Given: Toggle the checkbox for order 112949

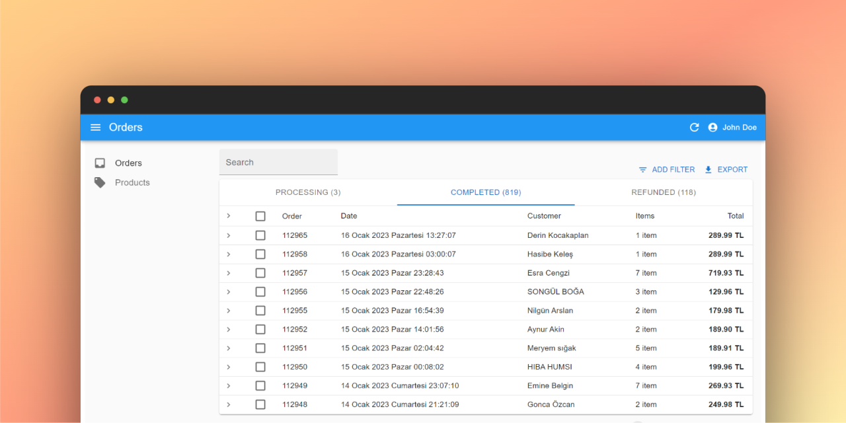Looking at the screenshot, I should click(260, 386).
